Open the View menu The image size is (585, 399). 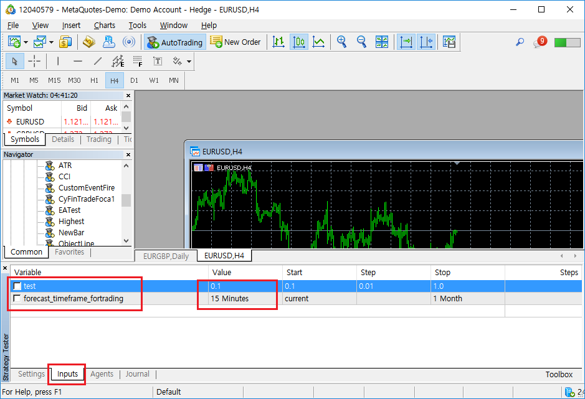(x=40, y=26)
